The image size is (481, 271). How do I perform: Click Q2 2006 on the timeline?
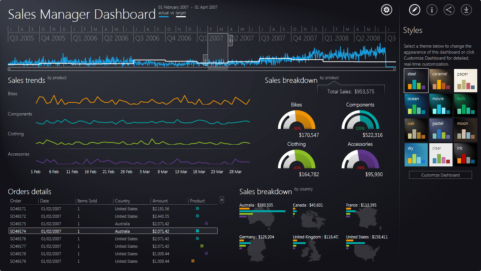click(116, 38)
